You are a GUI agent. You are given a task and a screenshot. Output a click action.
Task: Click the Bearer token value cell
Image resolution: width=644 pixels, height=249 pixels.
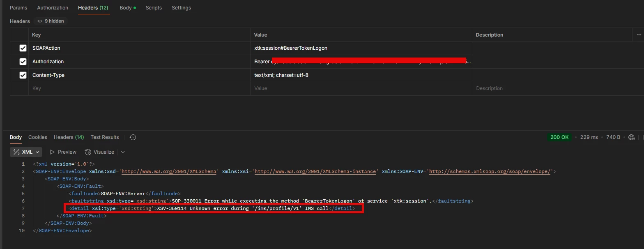point(361,62)
